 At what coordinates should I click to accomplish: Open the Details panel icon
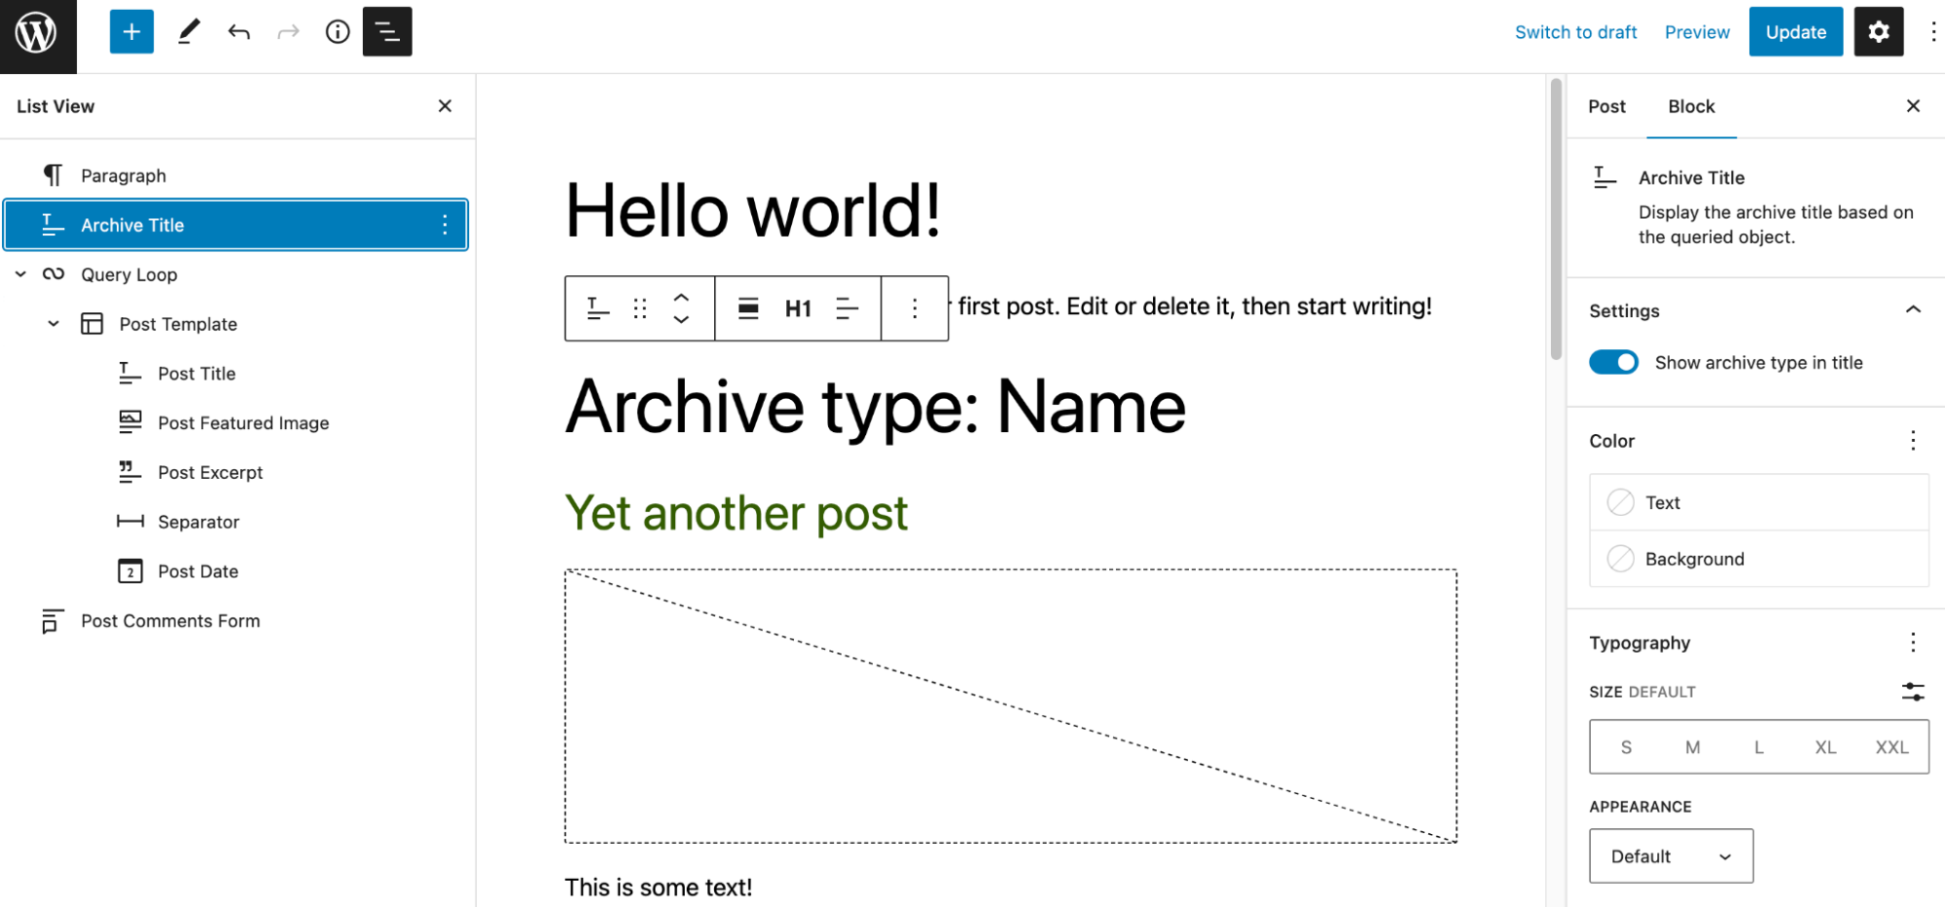tap(338, 31)
